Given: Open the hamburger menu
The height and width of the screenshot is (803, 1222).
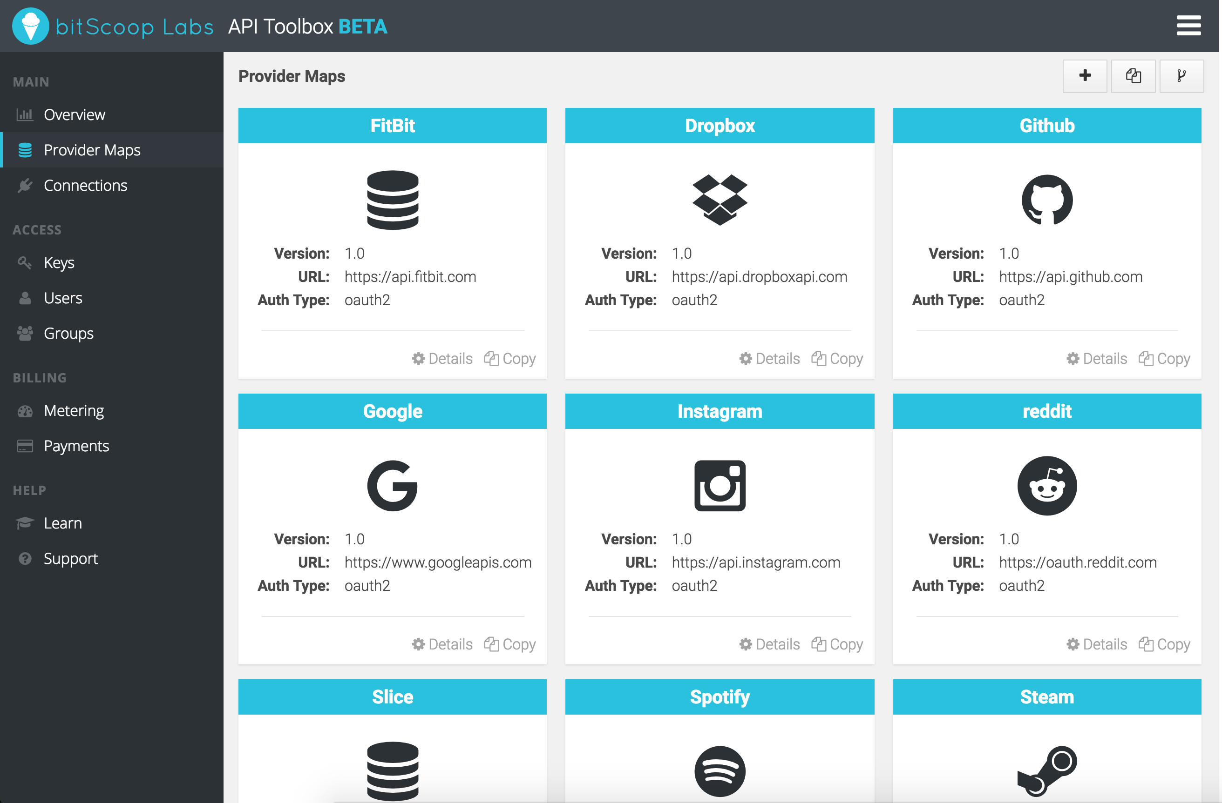Looking at the screenshot, I should [x=1188, y=26].
